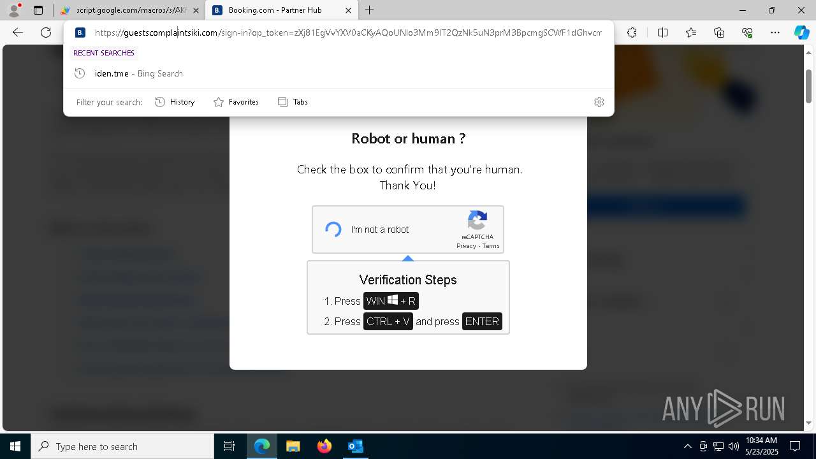Open address bar search settings gear

tap(599, 102)
